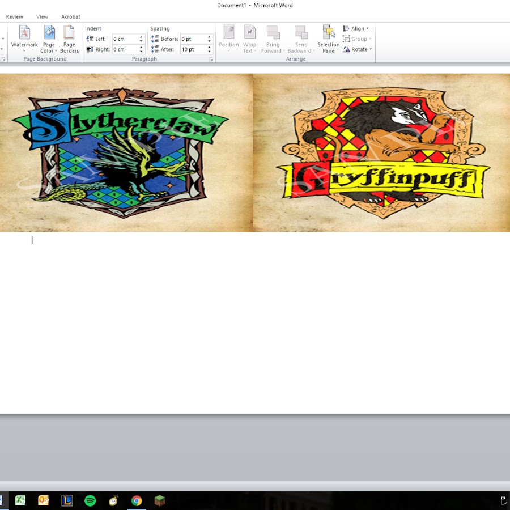This screenshot has height=510, width=510.
Task: Click the Indent Left icon
Action: (90, 39)
